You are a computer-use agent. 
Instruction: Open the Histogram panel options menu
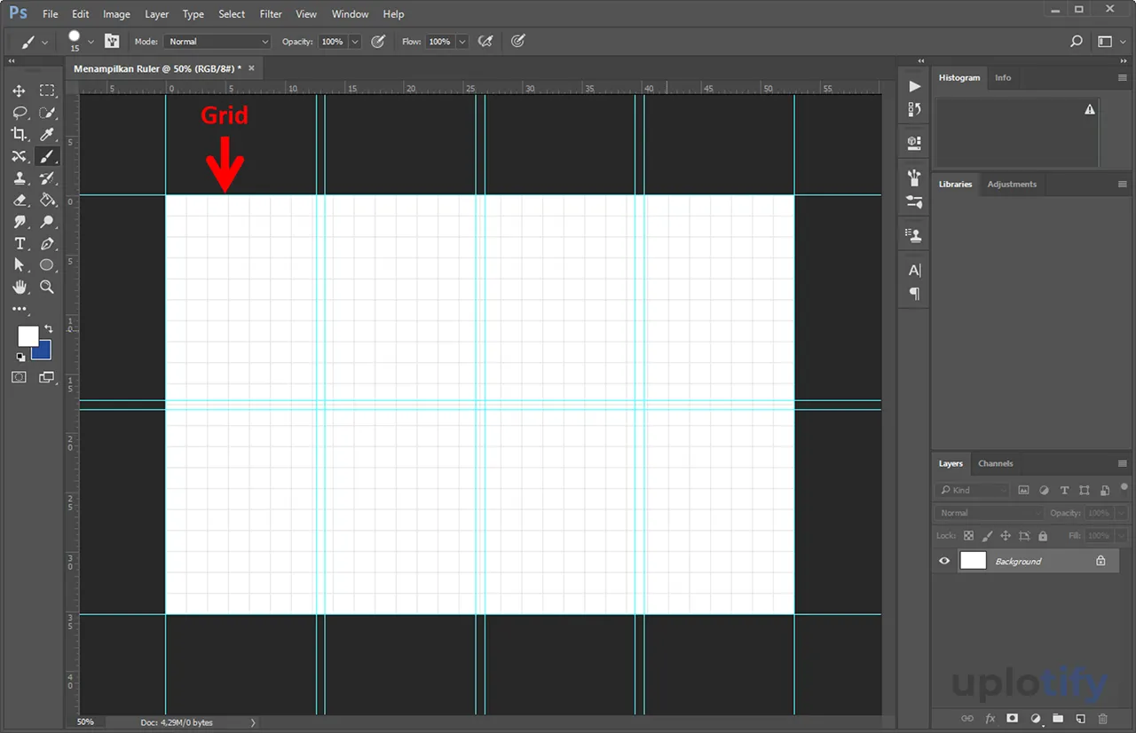point(1123,77)
